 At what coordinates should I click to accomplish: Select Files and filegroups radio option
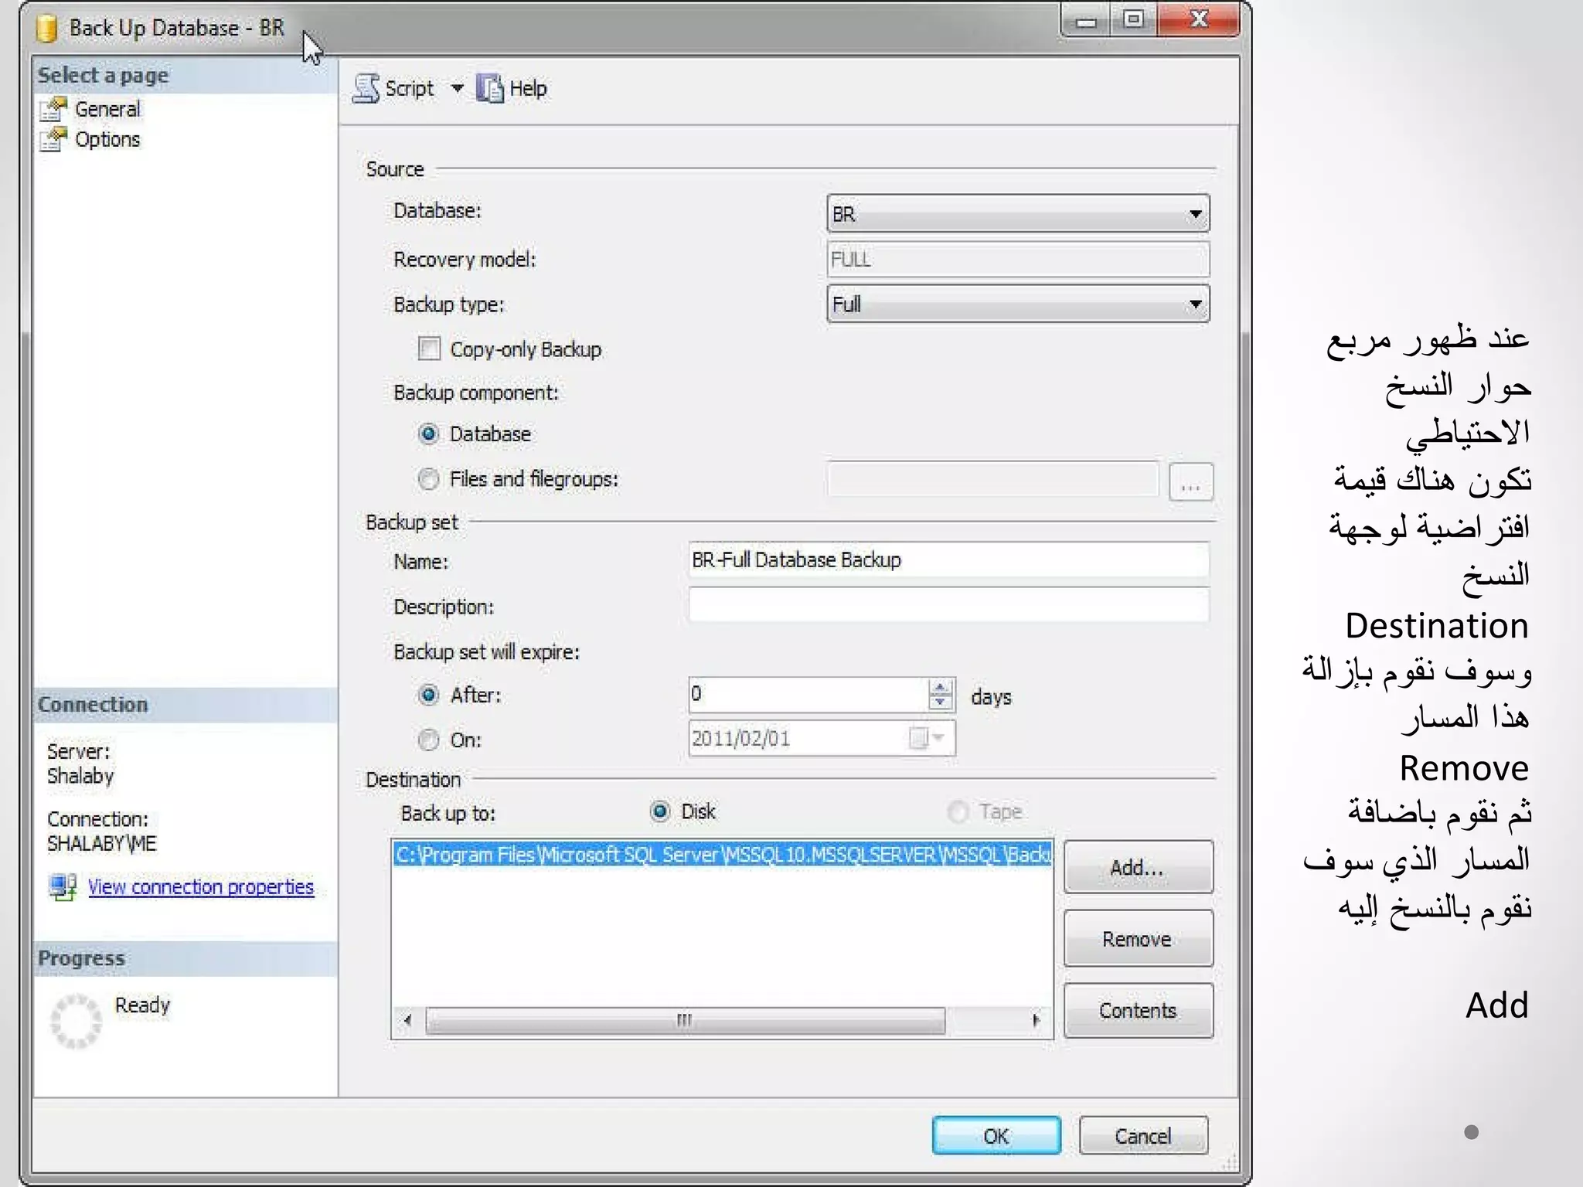pos(428,479)
